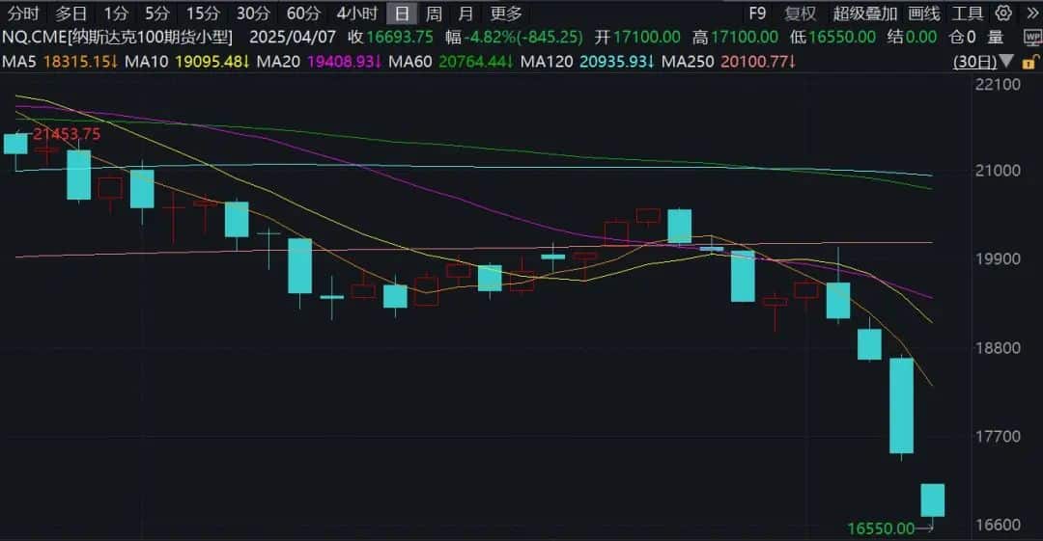
Task: Open the 工具 tools menu
Action: (967, 14)
